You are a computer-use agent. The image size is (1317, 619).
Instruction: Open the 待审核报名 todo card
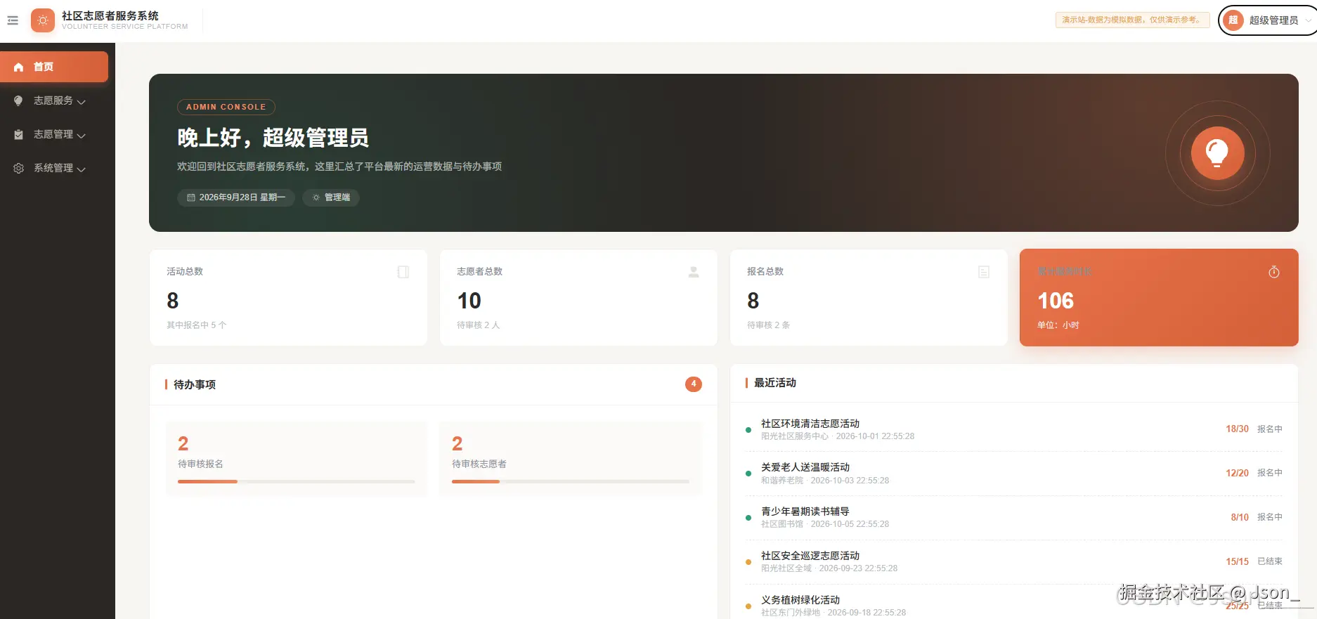[x=297, y=459]
